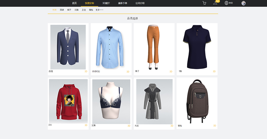Open the 量体下单 menu item

[x=123, y=3]
